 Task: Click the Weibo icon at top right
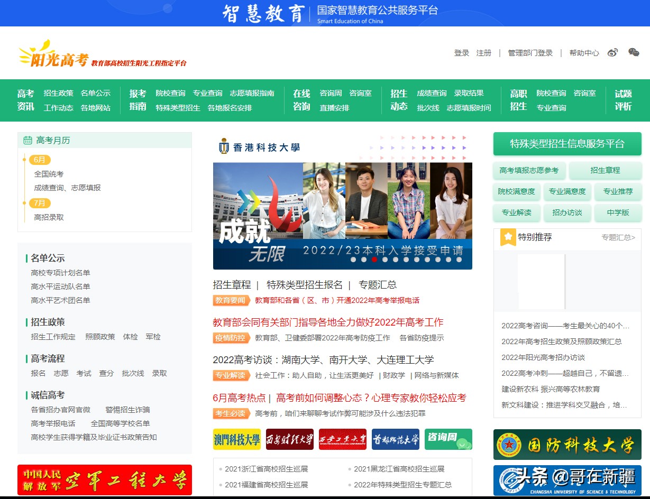click(x=612, y=52)
